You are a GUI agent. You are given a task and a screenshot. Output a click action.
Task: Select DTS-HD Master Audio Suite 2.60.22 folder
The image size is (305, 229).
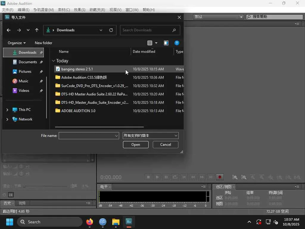coord(119,94)
